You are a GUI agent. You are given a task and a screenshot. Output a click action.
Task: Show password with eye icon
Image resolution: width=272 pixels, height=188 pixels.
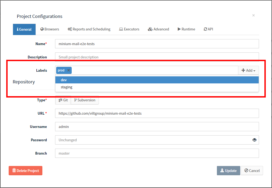254,140
